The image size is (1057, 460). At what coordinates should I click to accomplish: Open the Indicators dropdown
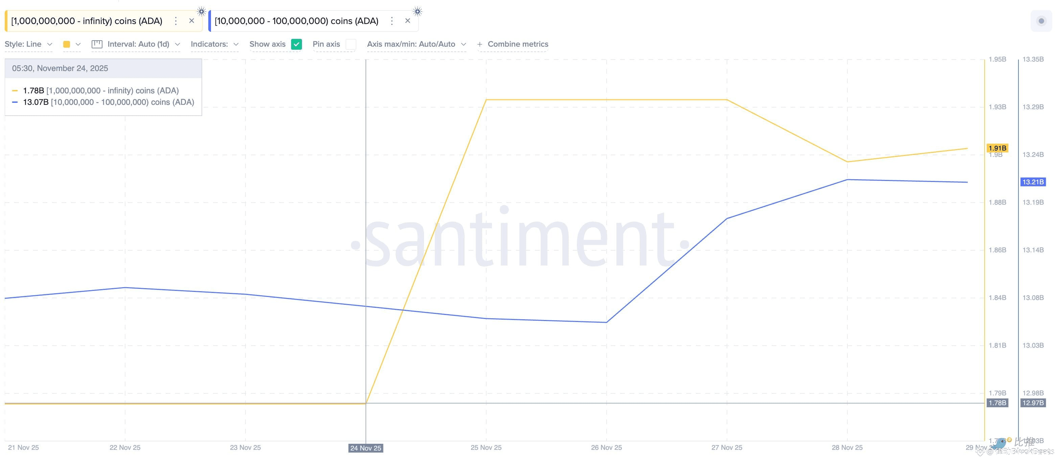[x=215, y=44]
